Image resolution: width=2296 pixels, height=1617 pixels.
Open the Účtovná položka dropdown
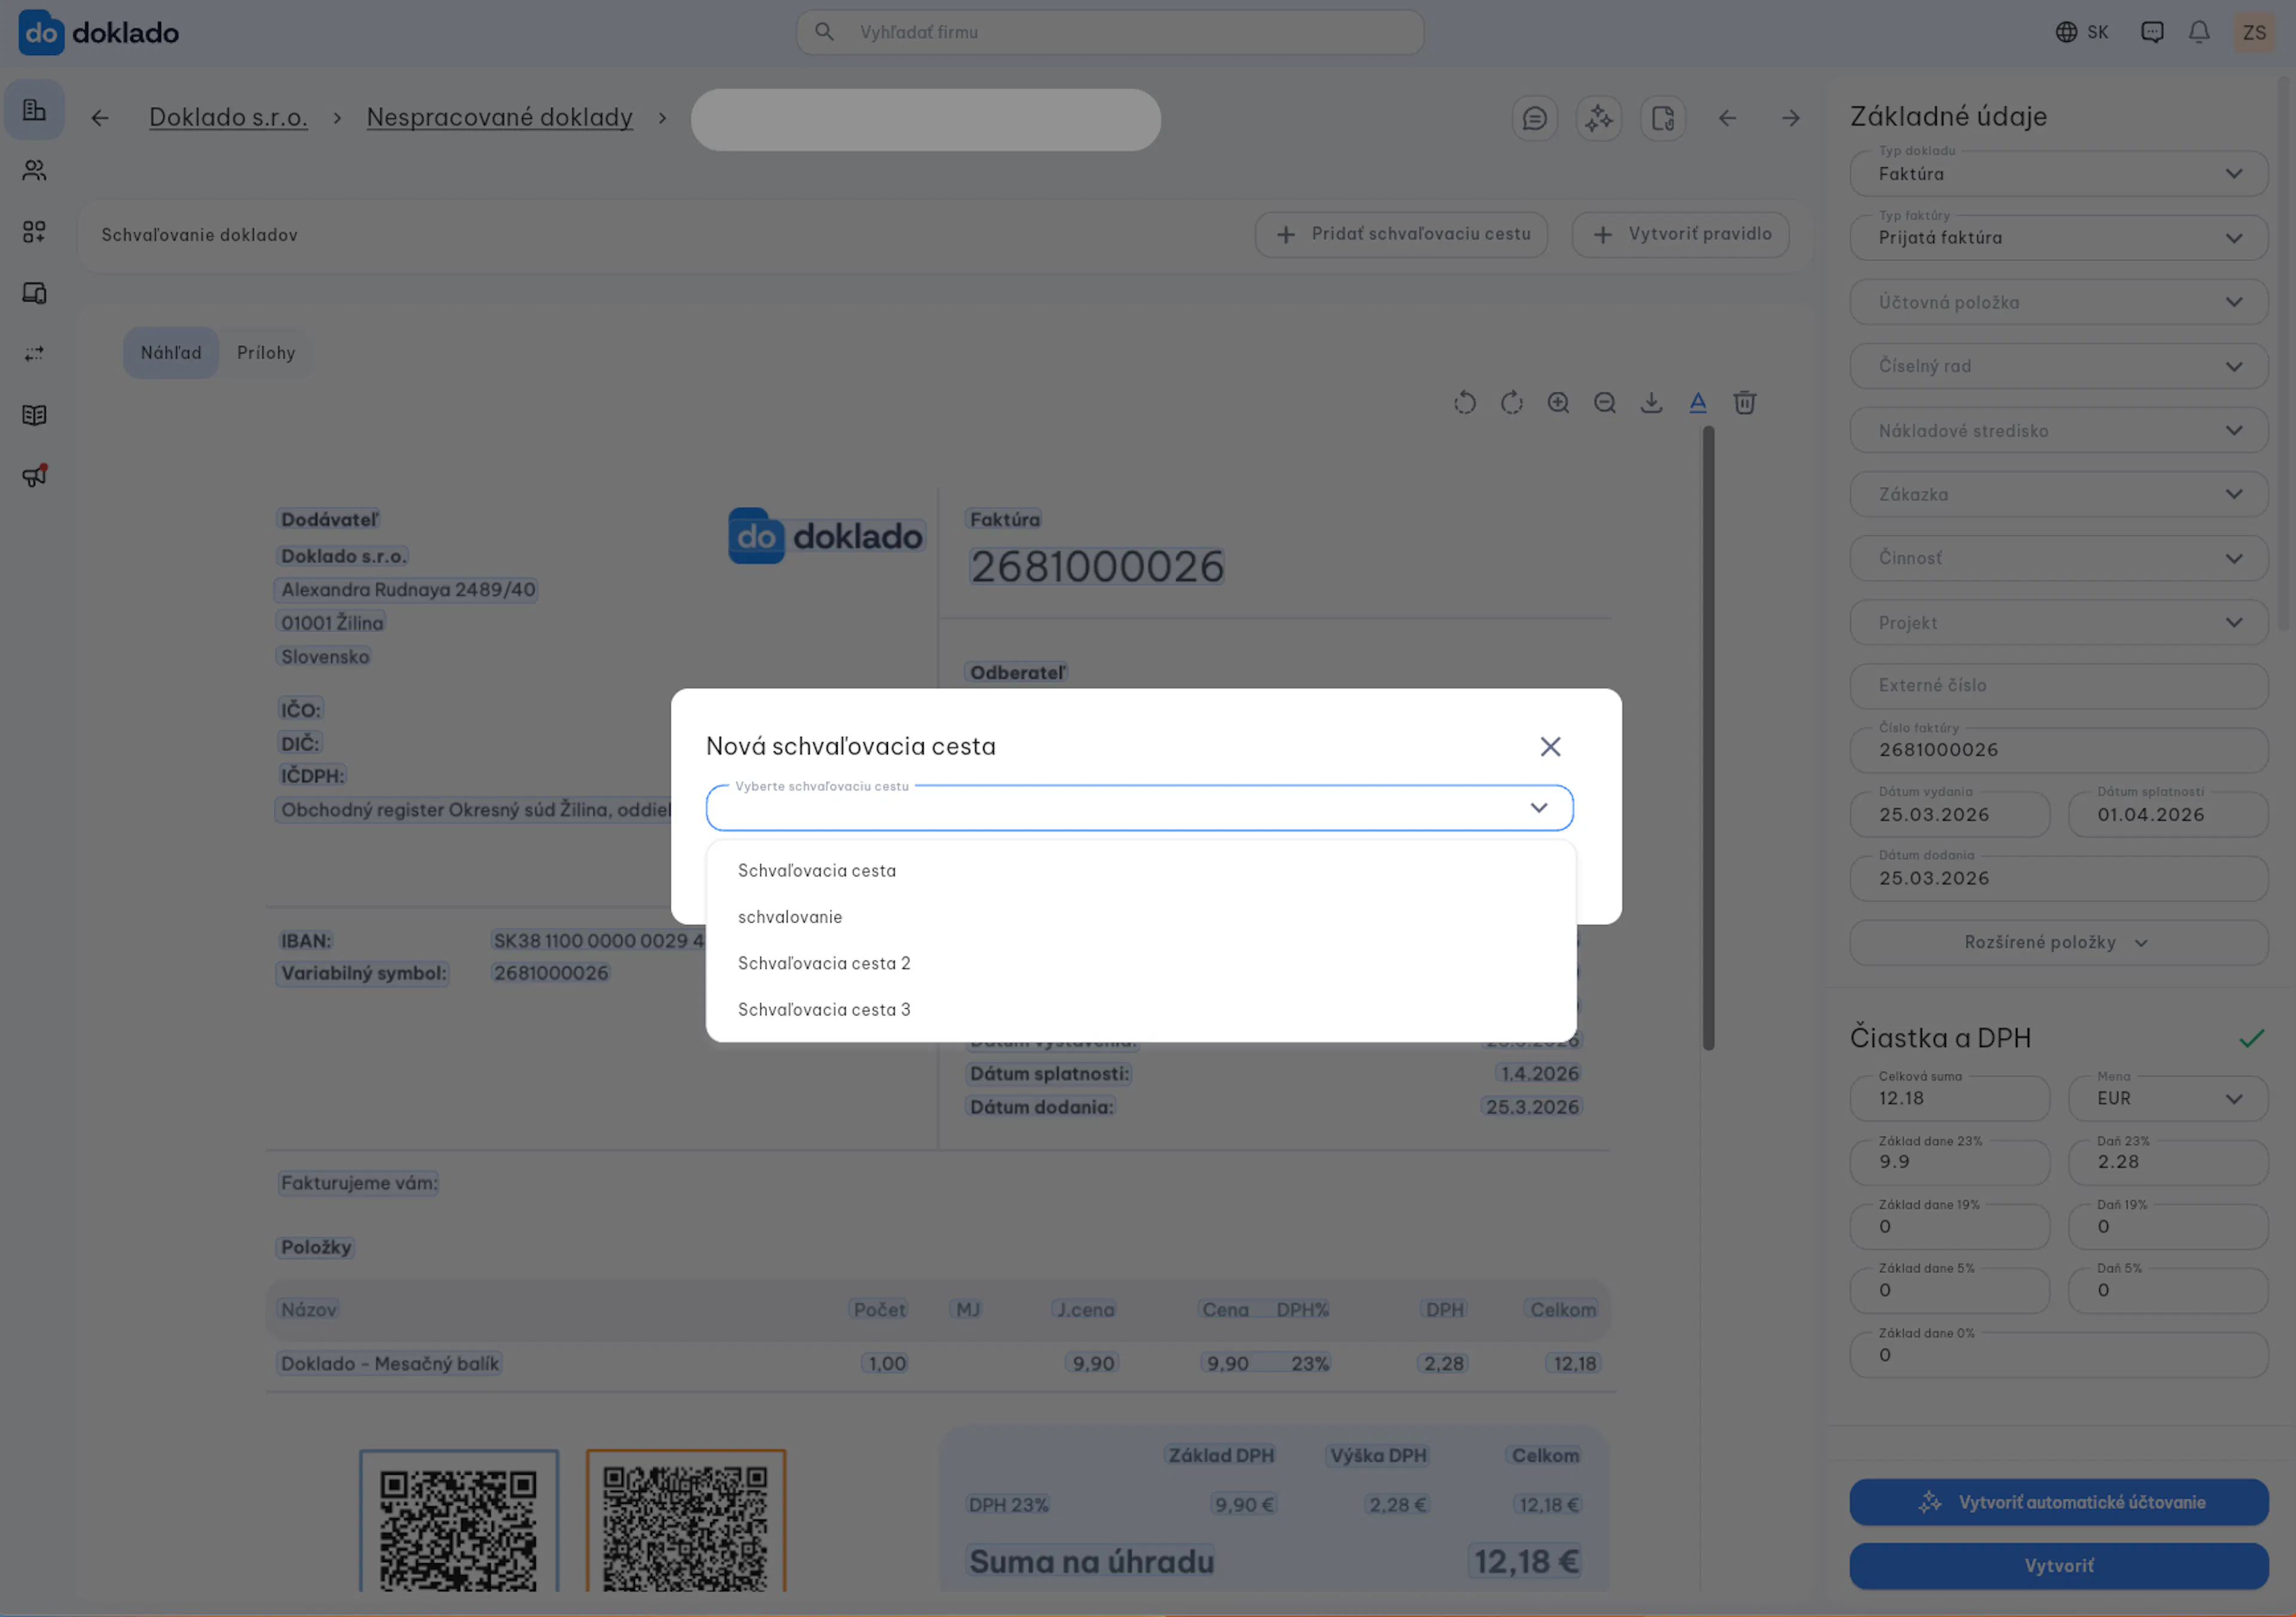click(2058, 302)
